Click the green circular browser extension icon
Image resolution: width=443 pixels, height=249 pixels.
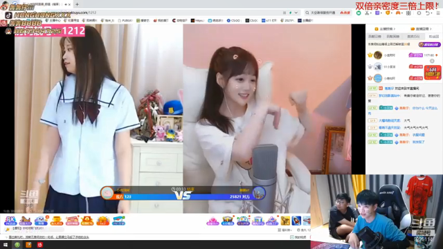[x=359, y=13]
